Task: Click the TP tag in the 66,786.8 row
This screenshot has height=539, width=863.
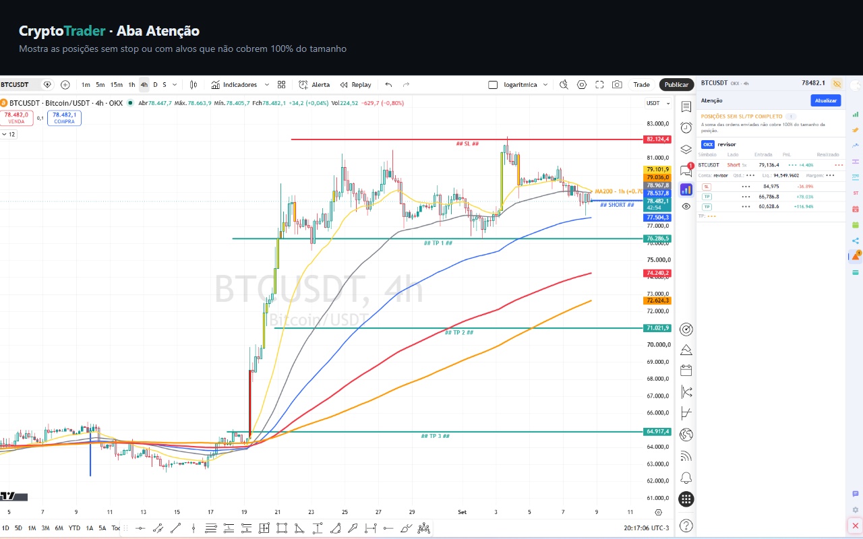Action: coord(707,197)
